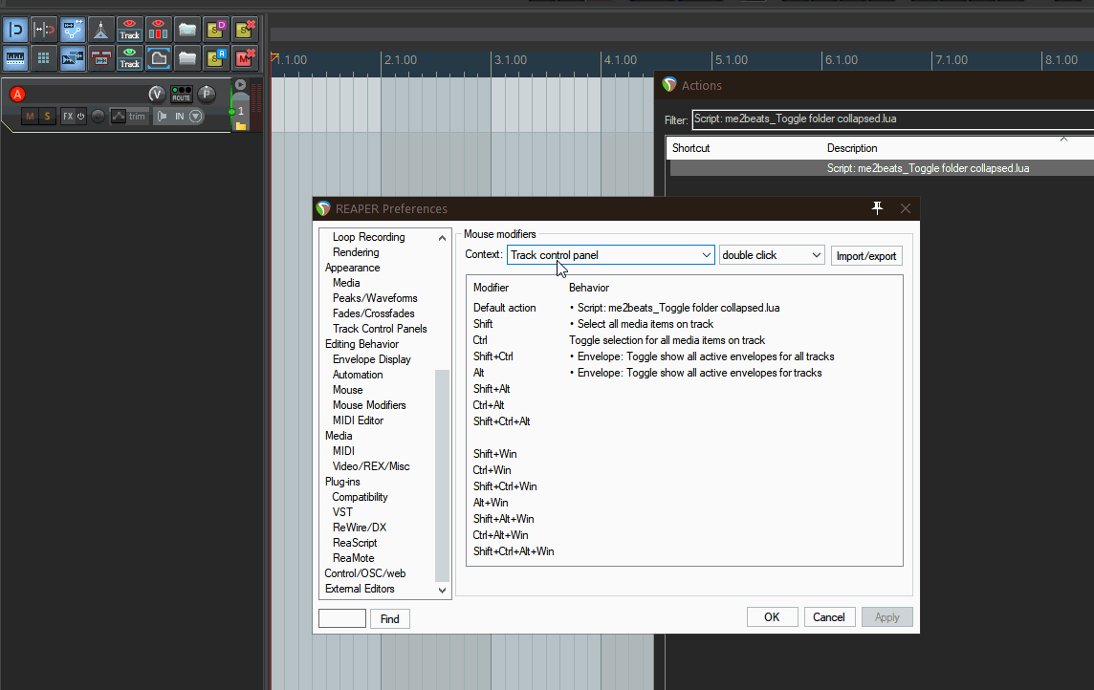Click the first blue bracket toolbar icon

tap(14, 30)
